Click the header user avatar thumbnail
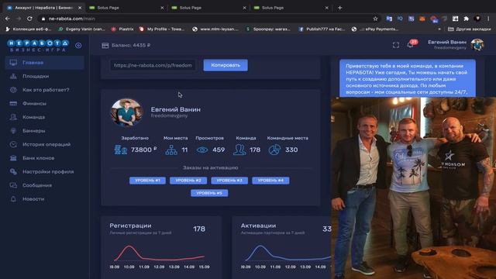 [x=477, y=45]
